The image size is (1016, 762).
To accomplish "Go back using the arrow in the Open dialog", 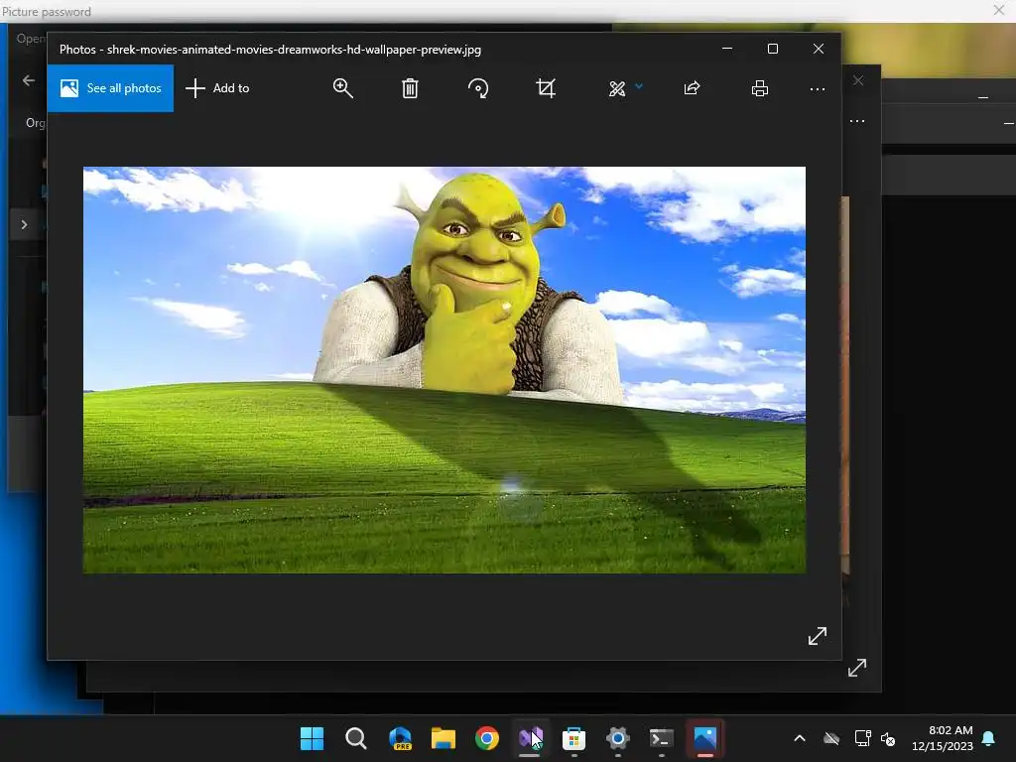I will (29, 80).
